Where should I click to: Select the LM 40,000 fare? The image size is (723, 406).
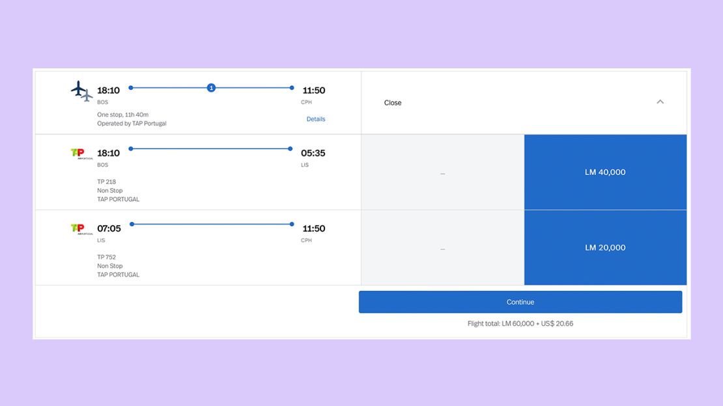[x=605, y=172]
